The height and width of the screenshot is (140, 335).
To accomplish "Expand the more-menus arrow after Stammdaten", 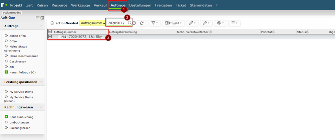I will pos(217,5).
